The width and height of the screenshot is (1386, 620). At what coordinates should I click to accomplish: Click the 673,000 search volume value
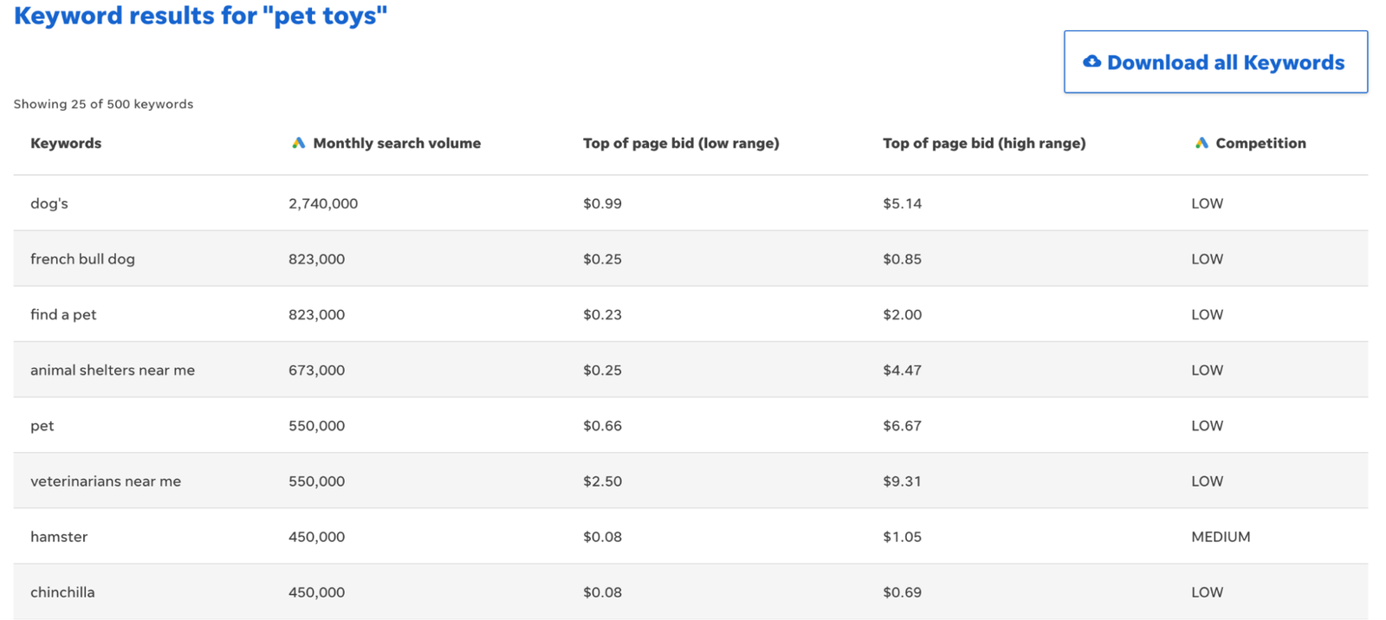(x=316, y=370)
